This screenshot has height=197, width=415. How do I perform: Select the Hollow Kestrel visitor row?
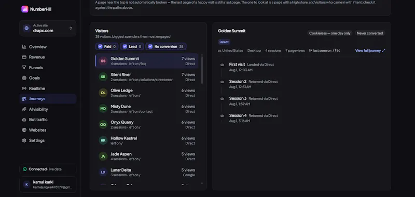[147, 141]
